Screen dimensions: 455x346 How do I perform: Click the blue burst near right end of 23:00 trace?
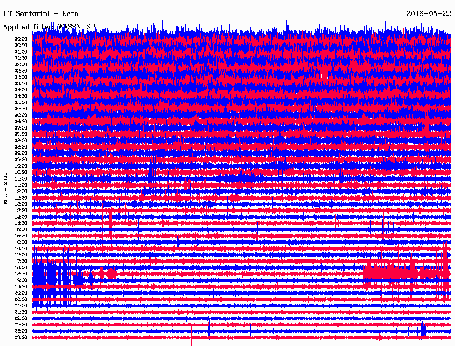point(423,330)
